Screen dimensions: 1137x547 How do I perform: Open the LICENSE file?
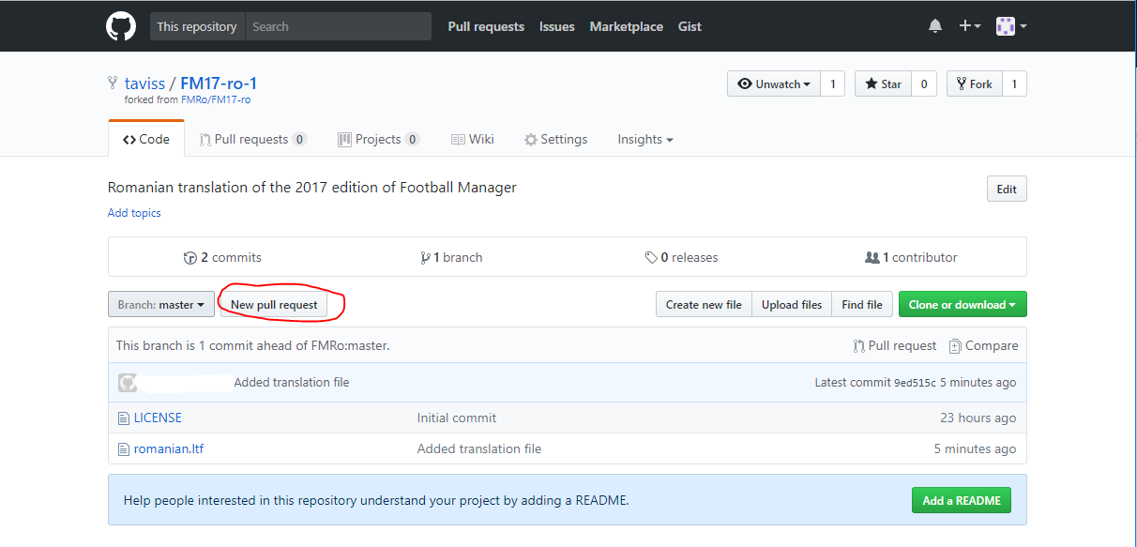tap(158, 418)
